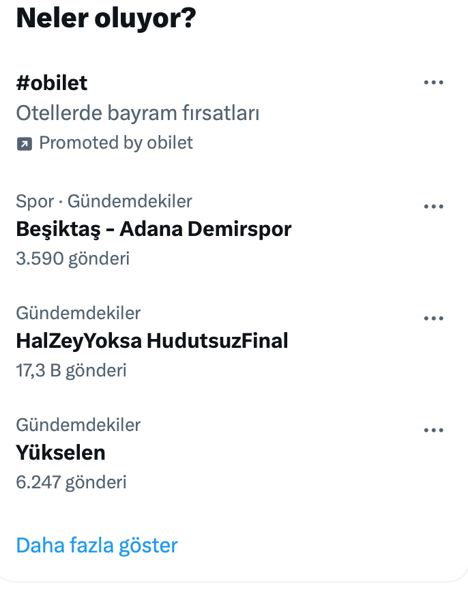Click 'Otellerde bayram fırsatları' promoted text
Image resolution: width=468 pixels, height=592 pixels.
pyautogui.click(x=138, y=113)
